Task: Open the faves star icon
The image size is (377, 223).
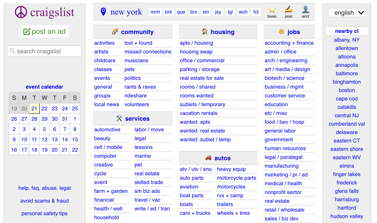Action: click(272, 10)
